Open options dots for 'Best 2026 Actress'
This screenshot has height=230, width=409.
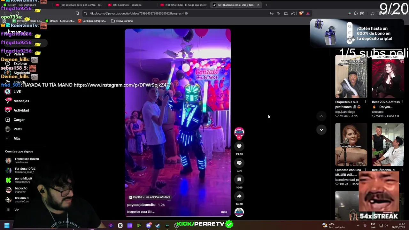pos(402,102)
